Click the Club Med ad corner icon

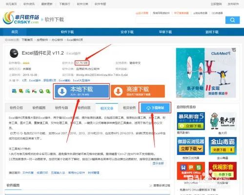point(234,50)
